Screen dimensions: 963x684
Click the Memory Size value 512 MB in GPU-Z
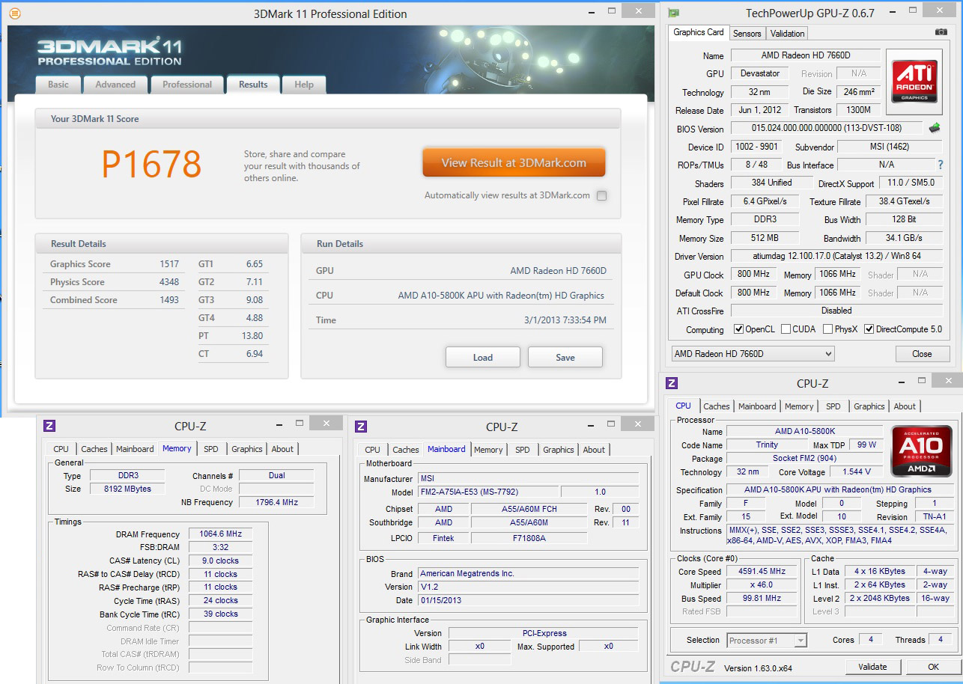[765, 238]
